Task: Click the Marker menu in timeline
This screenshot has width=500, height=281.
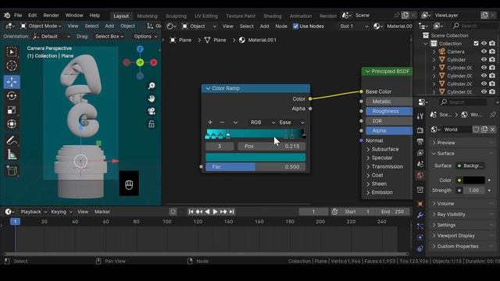Action: pyautogui.click(x=102, y=212)
